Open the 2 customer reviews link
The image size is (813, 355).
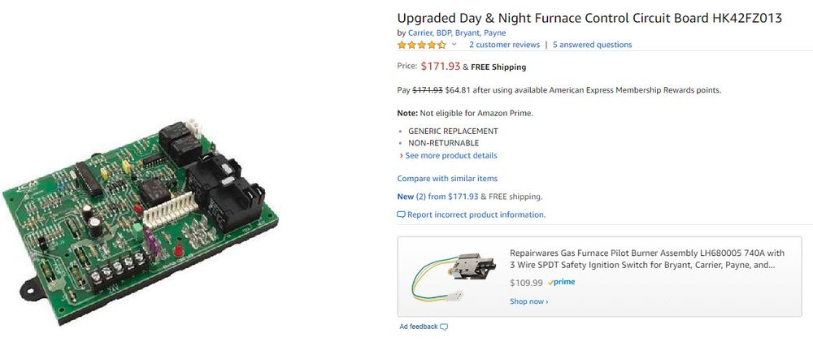point(504,45)
